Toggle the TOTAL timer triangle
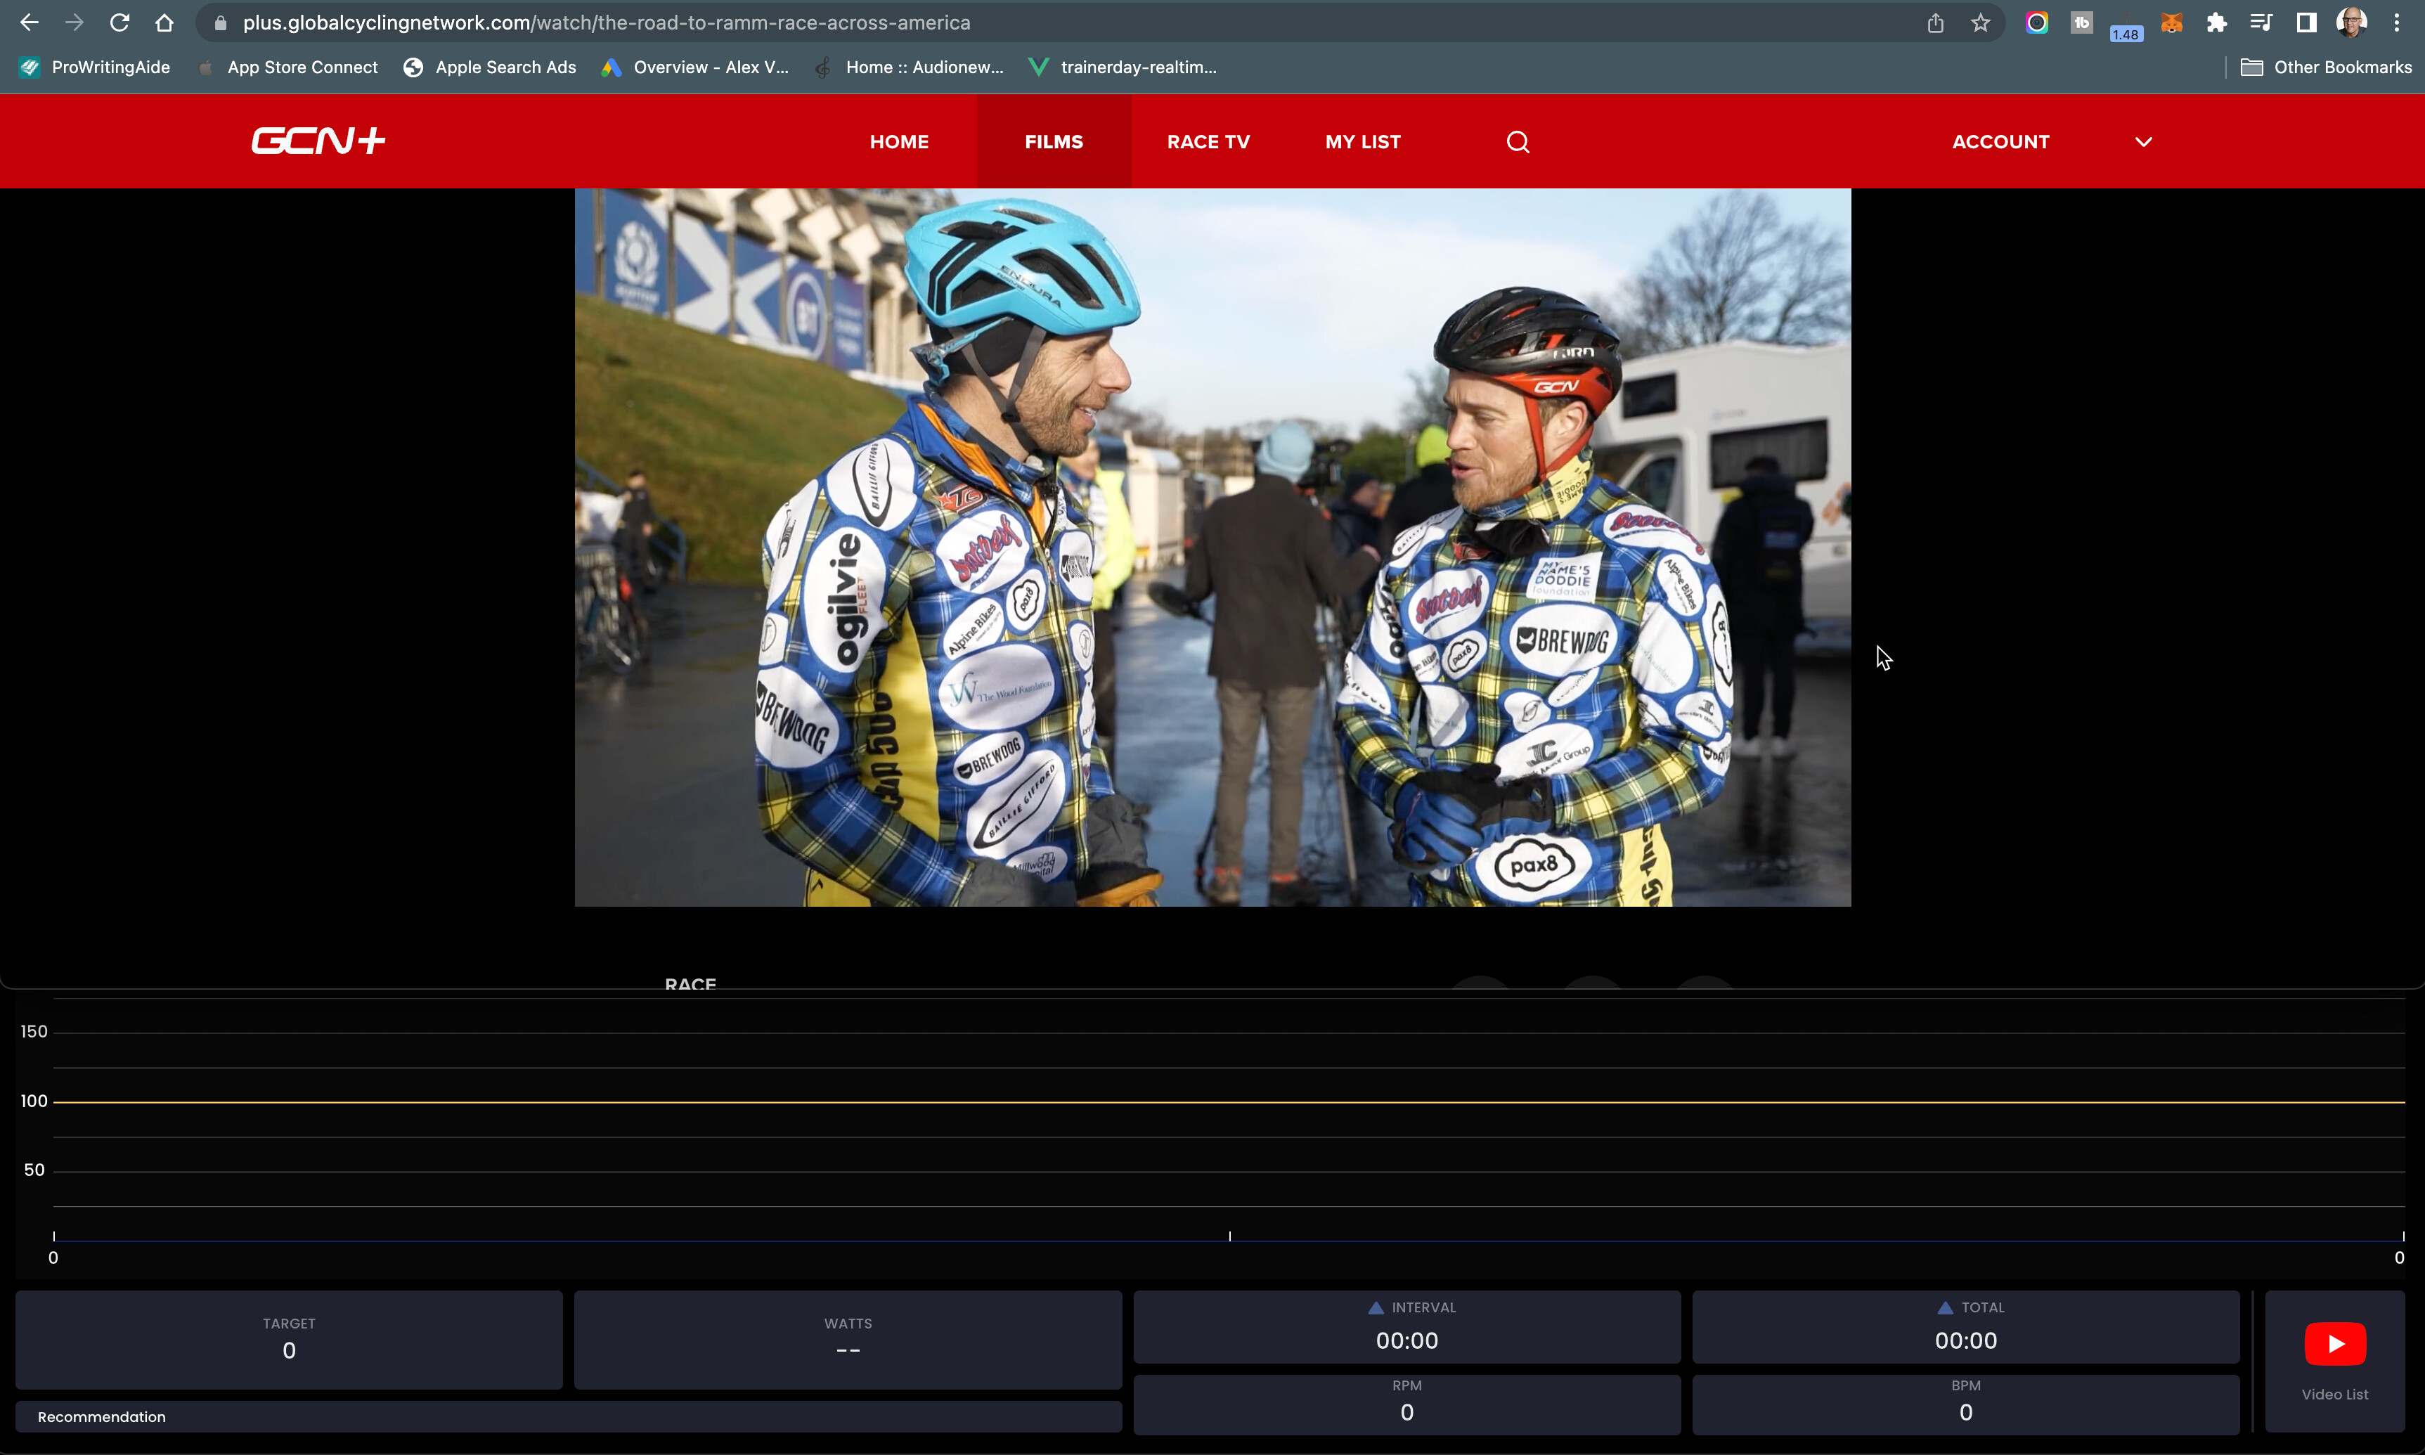This screenshot has width=2425, height=1455. click(x=1946, y=1307)
